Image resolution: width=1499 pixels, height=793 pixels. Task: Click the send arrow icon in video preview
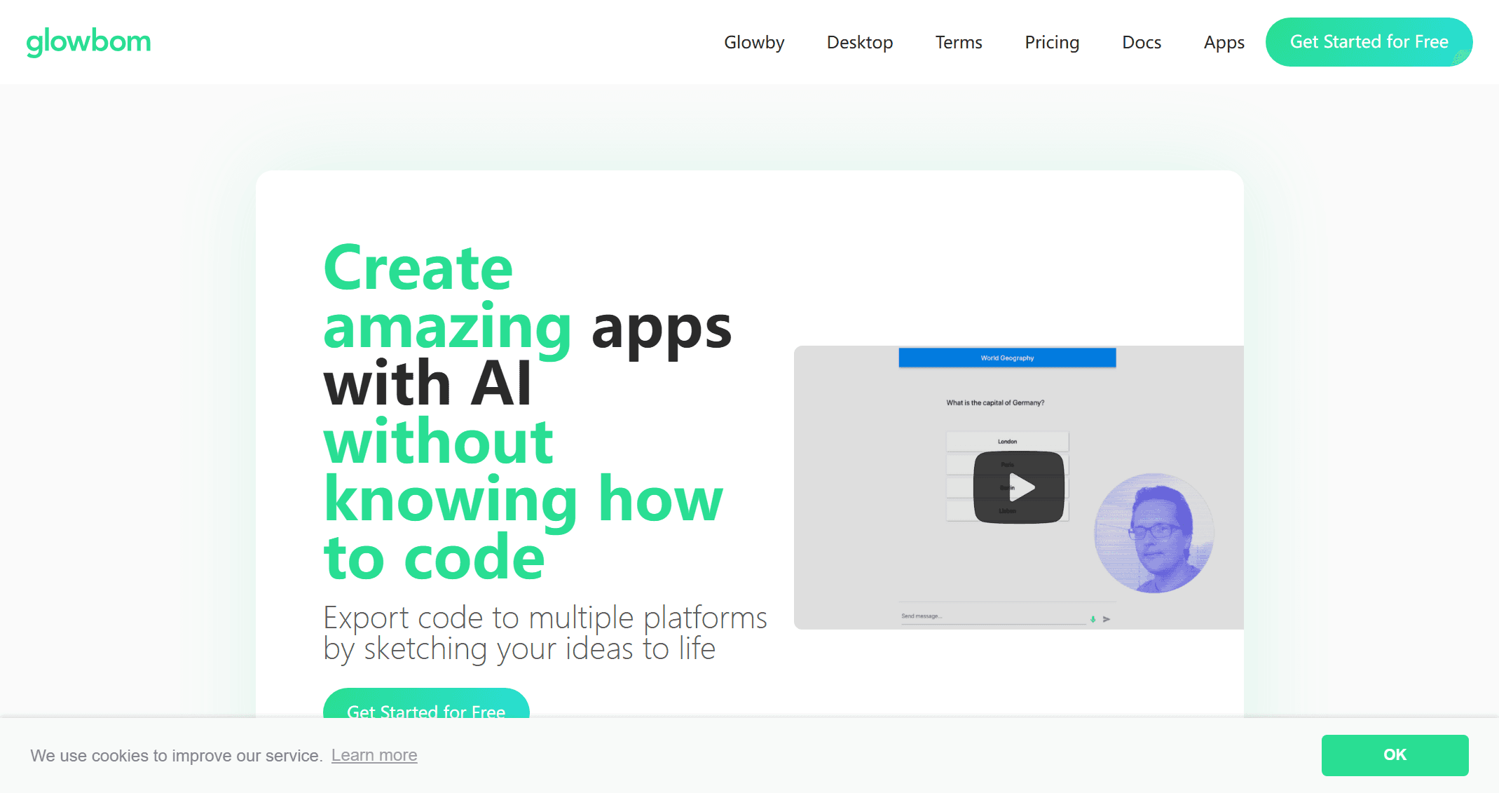coord(1107,619)
